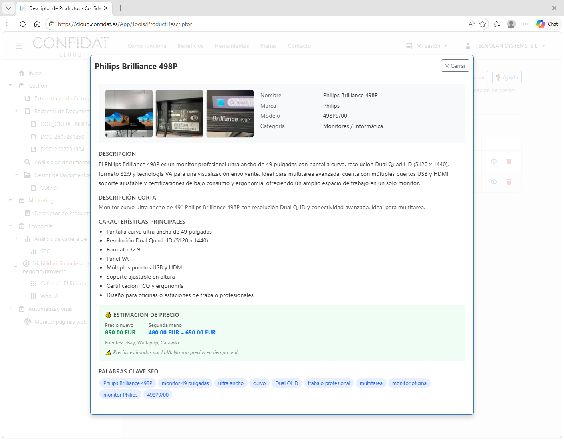Screen dimensions: 564x440
Task: Add this page to favorites star icon
Action: point(483,24)
